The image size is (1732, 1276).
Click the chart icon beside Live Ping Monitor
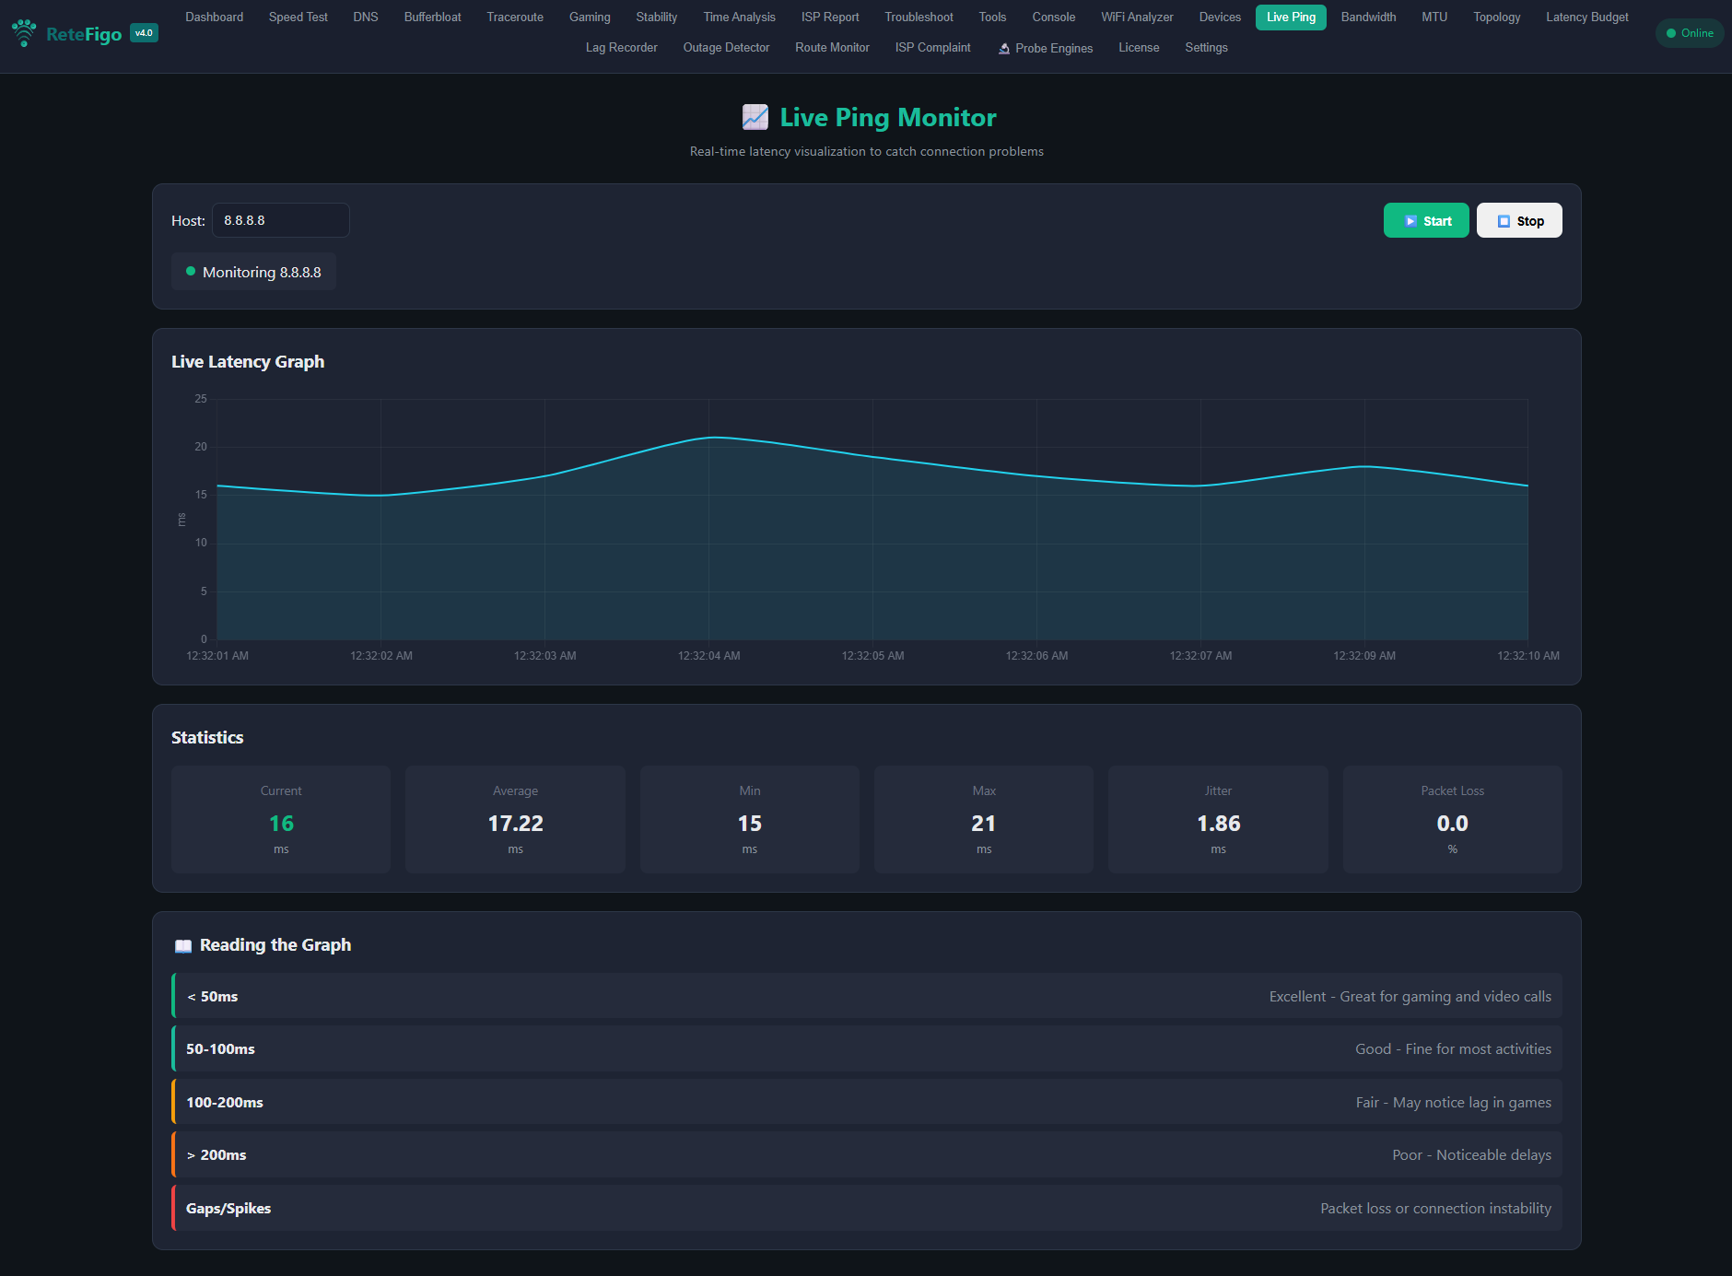click(755, 117)
